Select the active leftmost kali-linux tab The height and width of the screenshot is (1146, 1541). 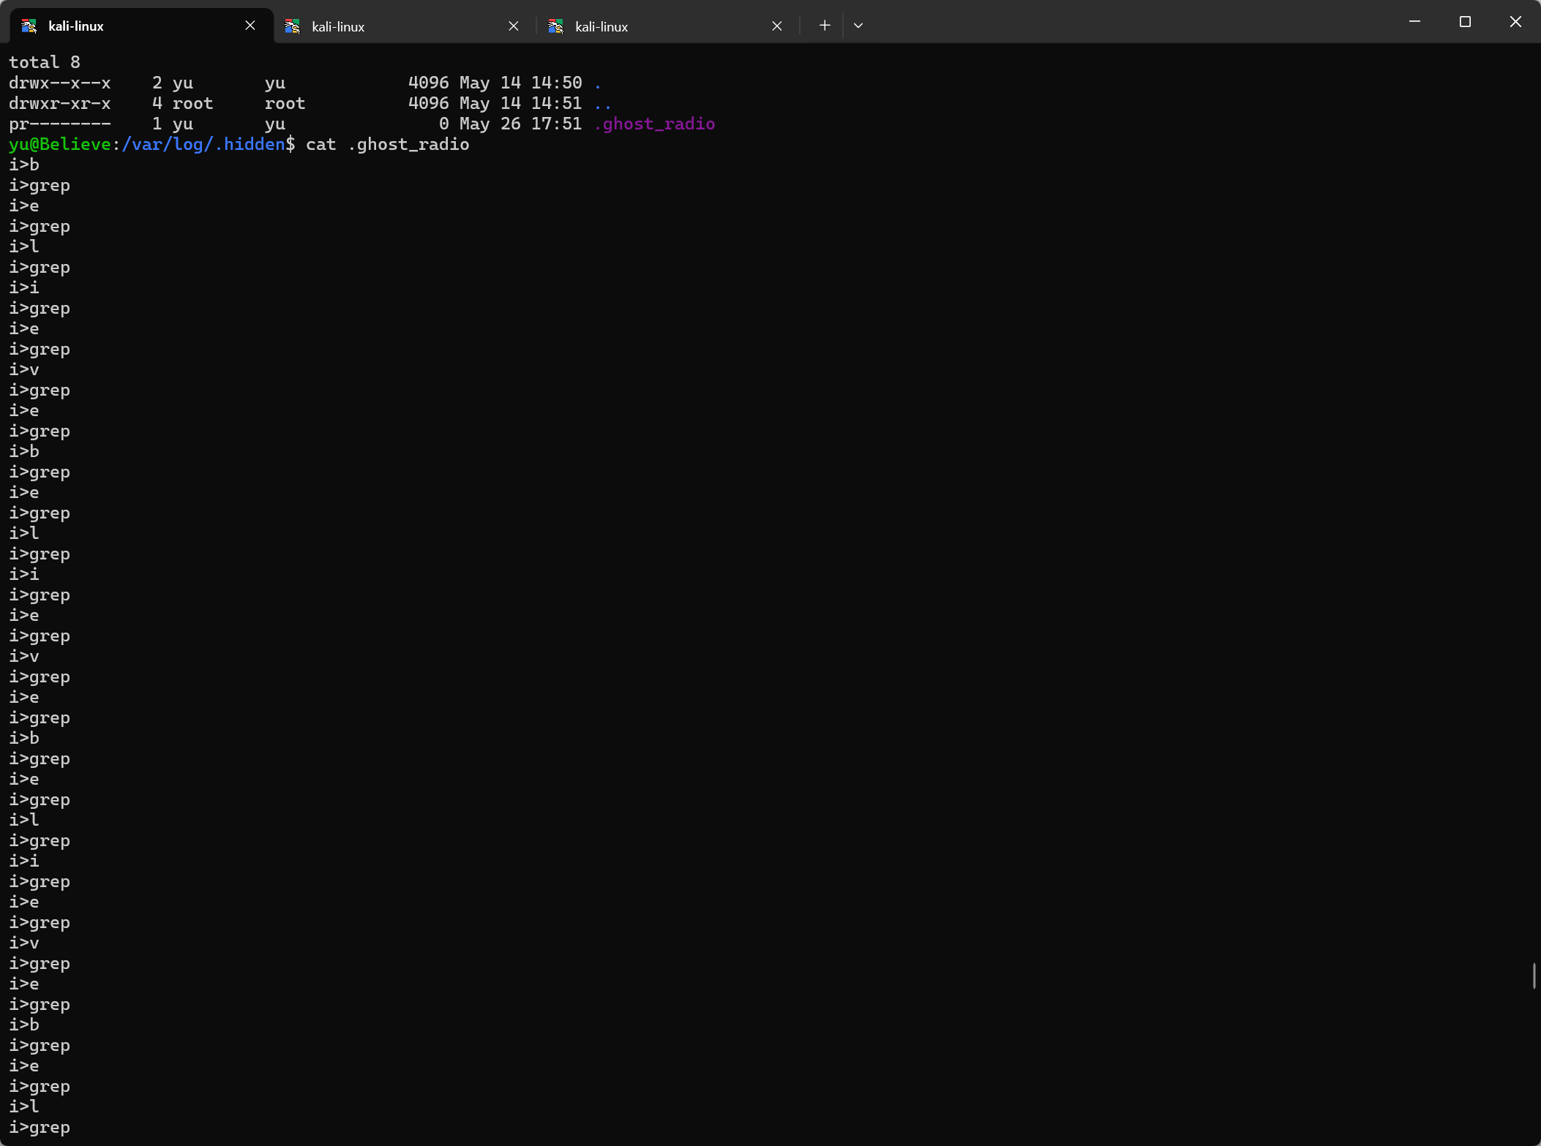pos(141,26)
